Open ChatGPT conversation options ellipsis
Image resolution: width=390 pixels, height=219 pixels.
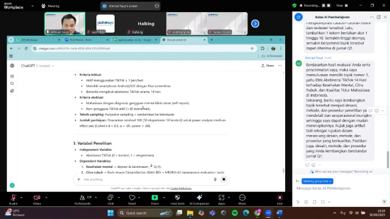click(280, 66)
